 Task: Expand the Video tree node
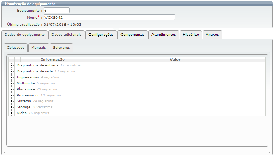(x=12, y=113)
